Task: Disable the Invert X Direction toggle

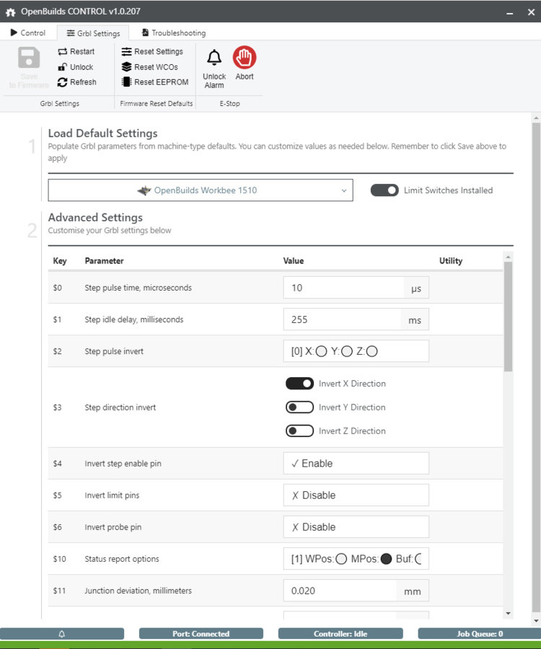Action: [299, 384]
